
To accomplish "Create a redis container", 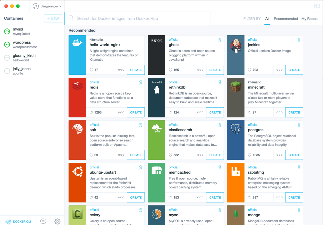I will 136,112.
